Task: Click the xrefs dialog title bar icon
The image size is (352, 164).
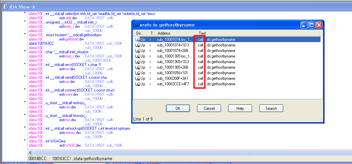Action: 136,25
